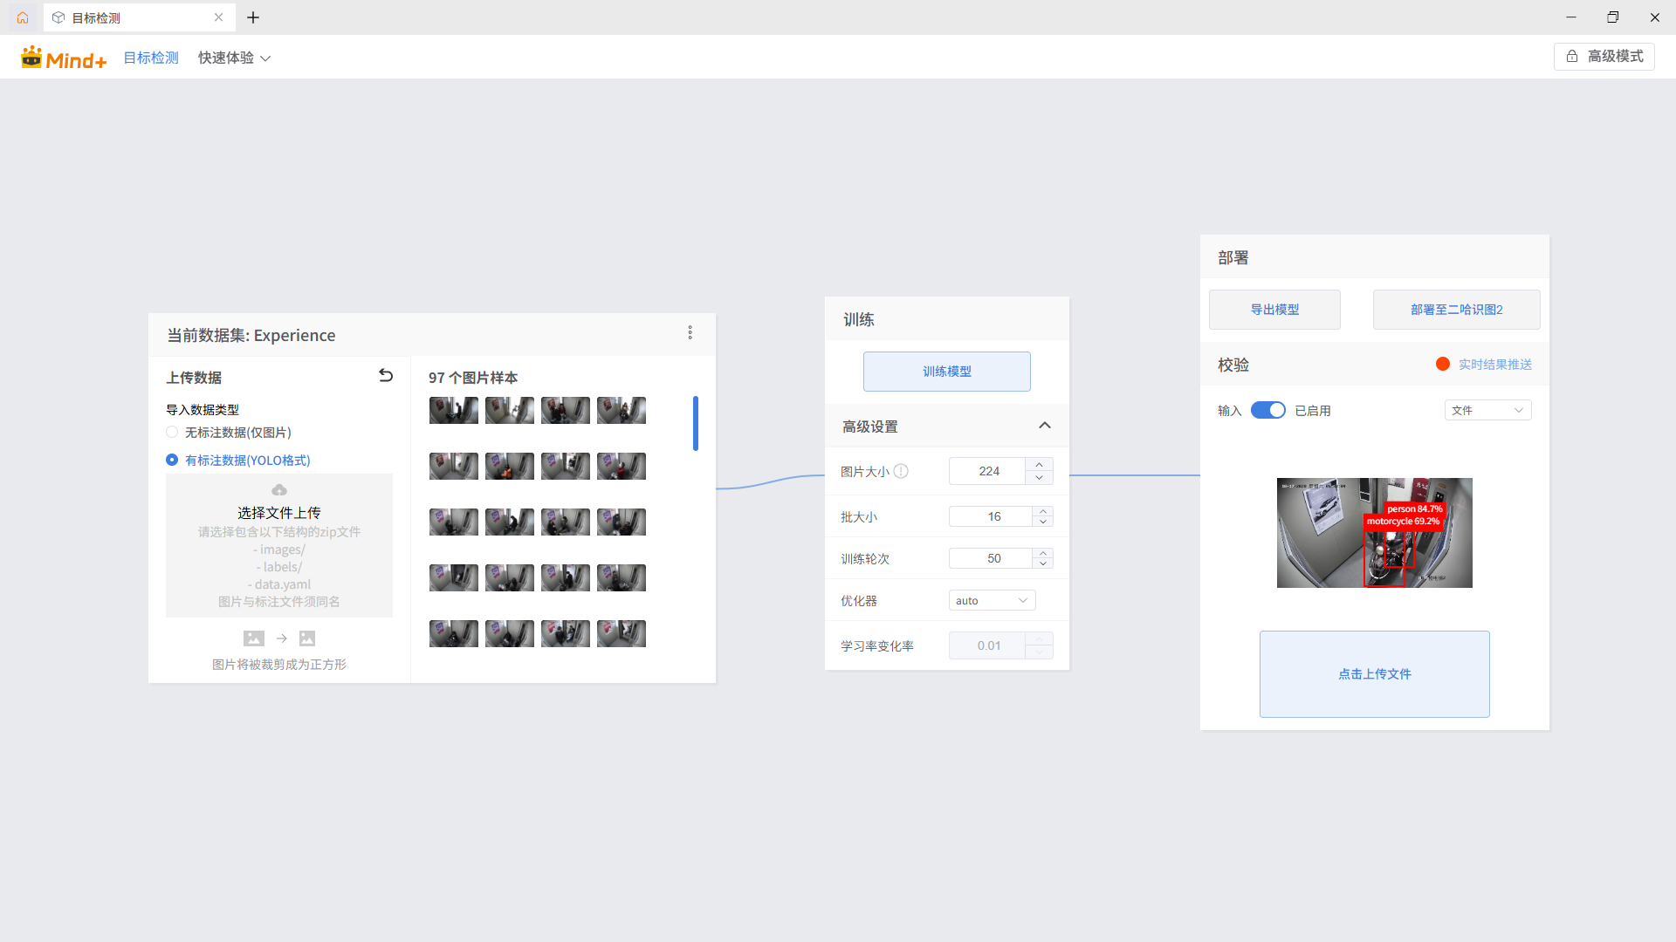Select 有标注数据(YOLO格式) radio option
1676x942 pixels.
coord(172,461)
